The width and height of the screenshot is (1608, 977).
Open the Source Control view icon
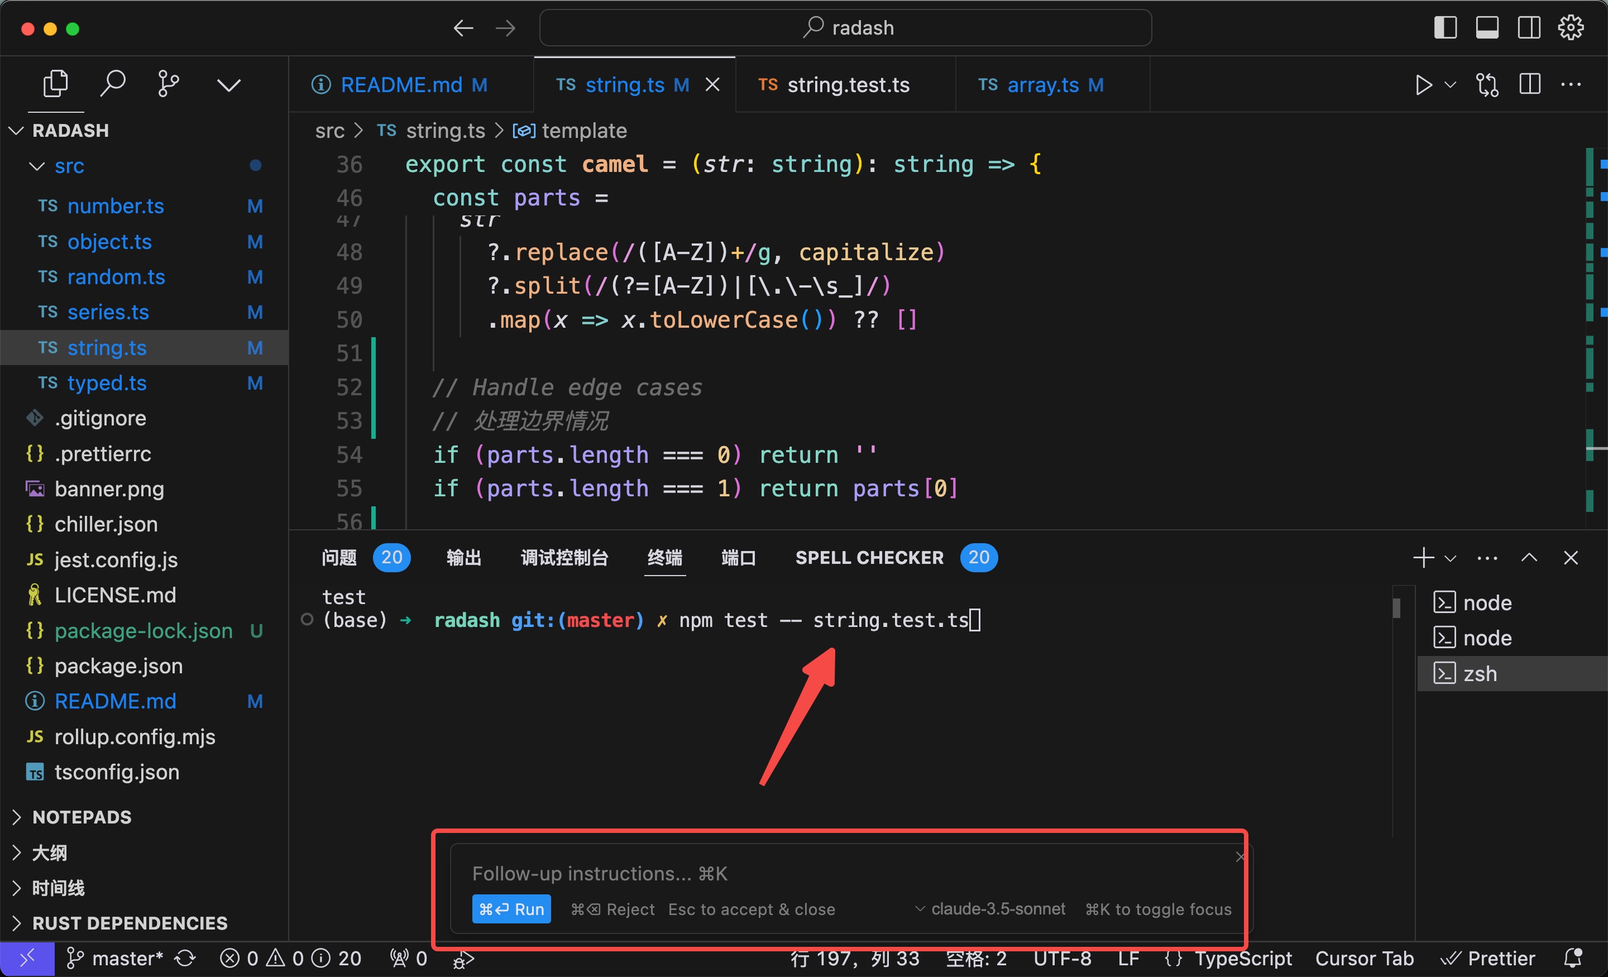tap(169, 84)
